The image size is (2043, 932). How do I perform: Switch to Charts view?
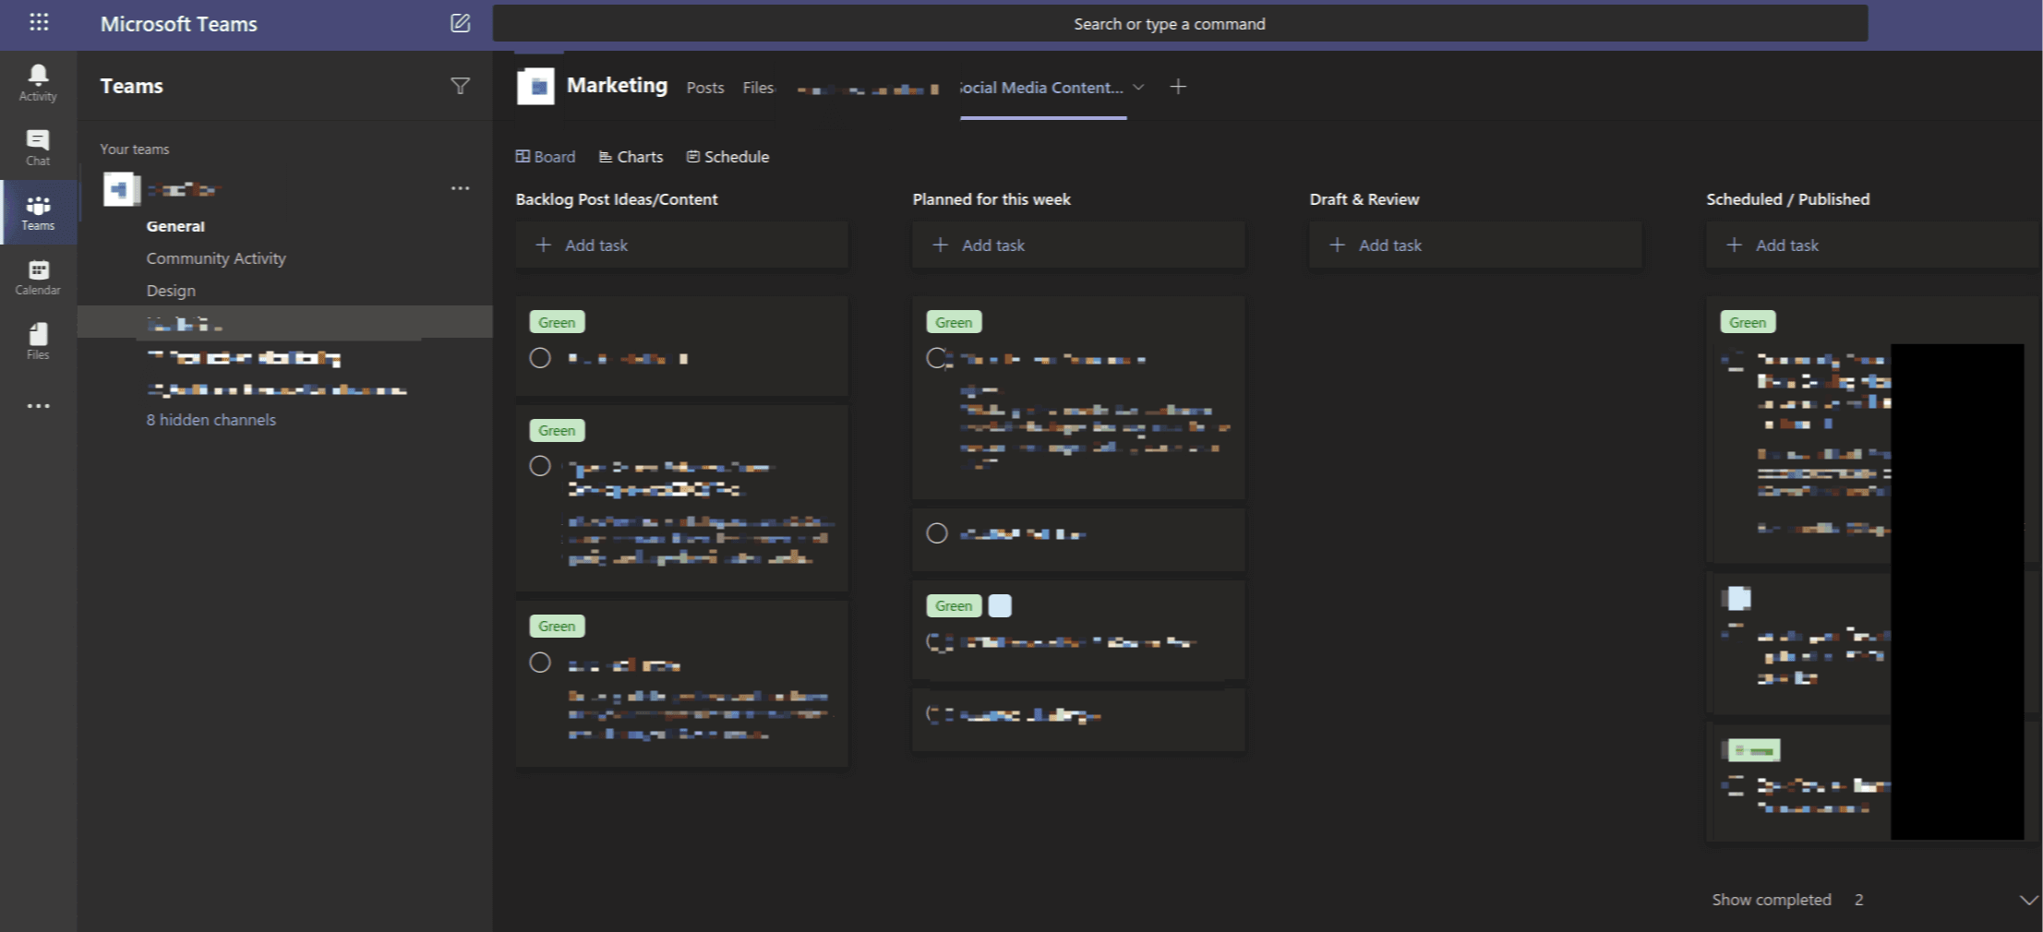point(631,157)
